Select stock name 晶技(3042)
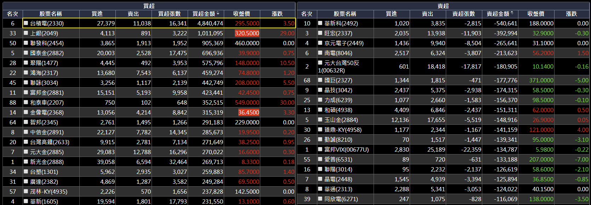Image resolution: width=591 pixels, height=205 pixels. pos(338,90)
